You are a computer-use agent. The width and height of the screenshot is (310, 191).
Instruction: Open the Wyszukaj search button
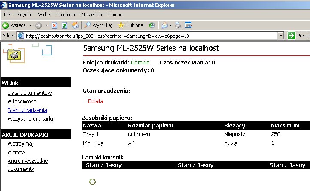pyautogui.click(x=98, y=25)
